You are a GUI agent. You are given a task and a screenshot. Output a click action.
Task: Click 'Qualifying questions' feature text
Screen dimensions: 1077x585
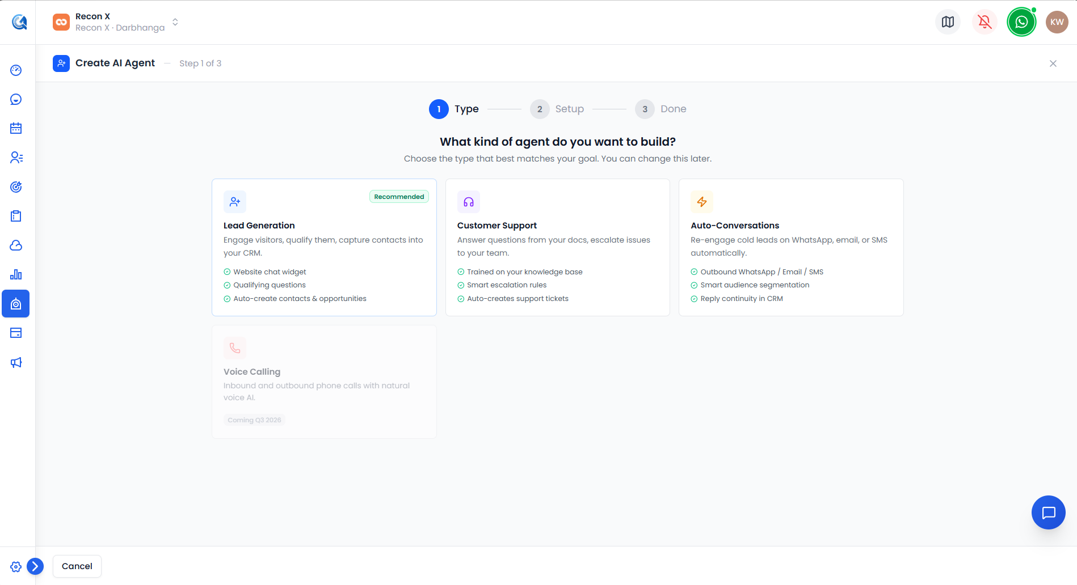point(270,285)
